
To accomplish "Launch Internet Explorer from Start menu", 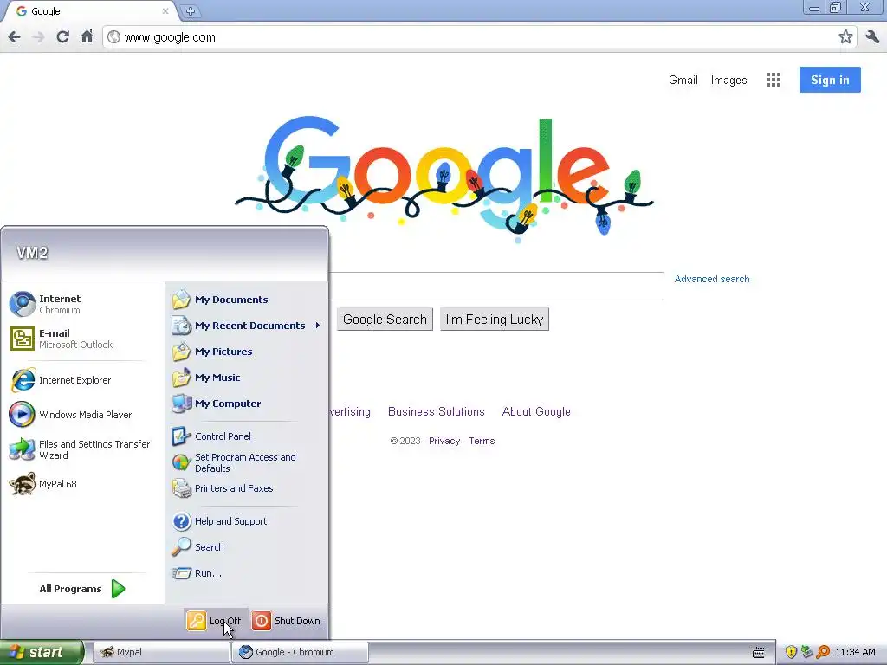I will (82, 380).
